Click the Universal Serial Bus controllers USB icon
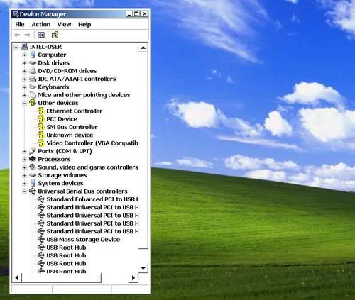Screen dimensions: 355x300 [33, 191]
